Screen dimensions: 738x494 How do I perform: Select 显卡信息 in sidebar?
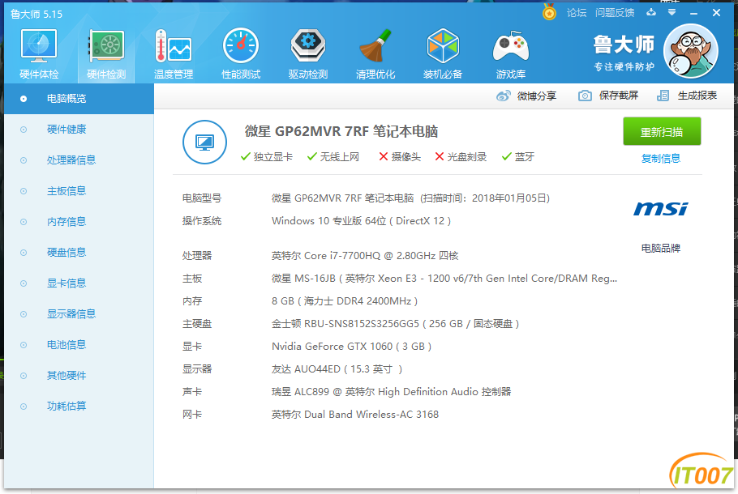[x=79, y=283]
